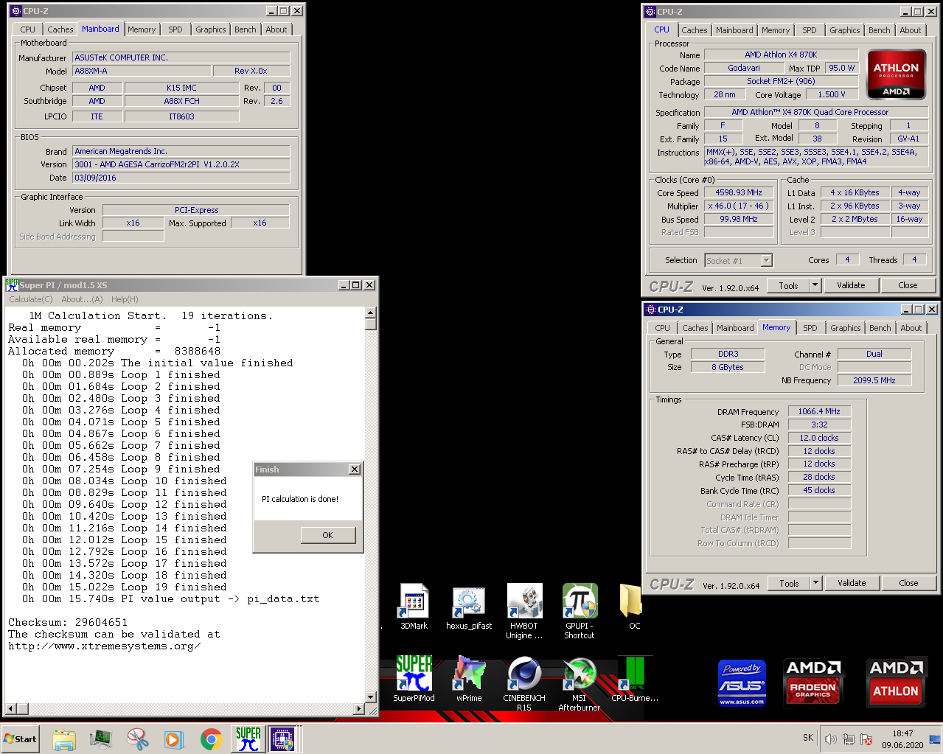Open the Action Center flag tray icon
This screenshot has height=754, width=943.
[x=866, y=739]
